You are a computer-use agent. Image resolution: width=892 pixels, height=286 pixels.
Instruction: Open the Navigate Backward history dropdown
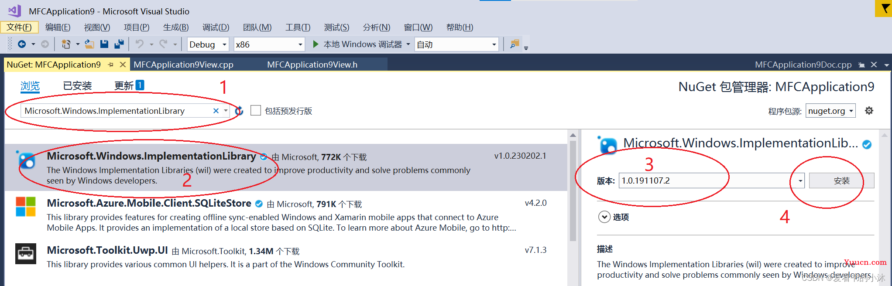click(33, 44)
